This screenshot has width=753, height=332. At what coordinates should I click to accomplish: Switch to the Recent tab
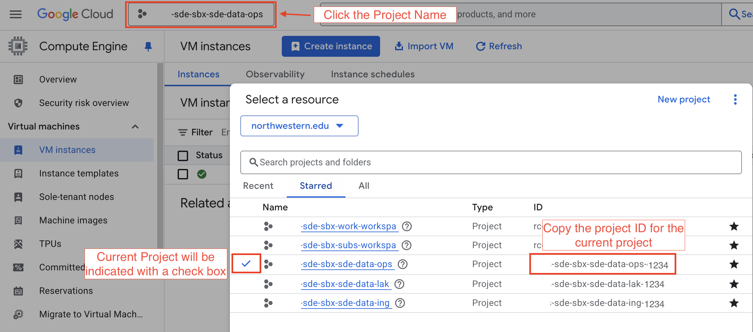click(258, 186)
